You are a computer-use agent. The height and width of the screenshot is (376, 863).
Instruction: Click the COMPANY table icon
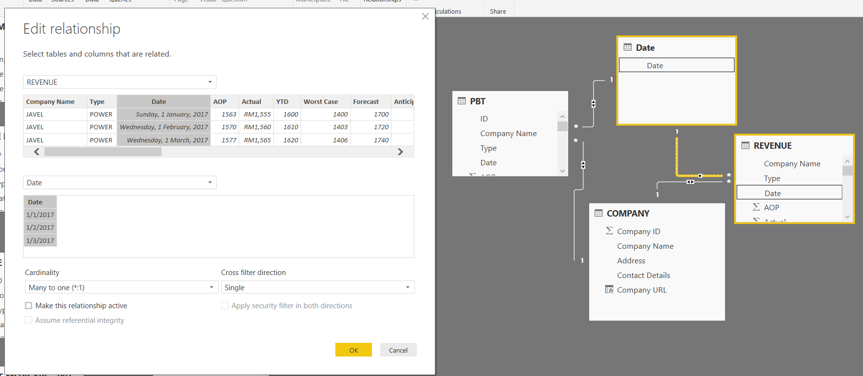click(x=598, y=213)
